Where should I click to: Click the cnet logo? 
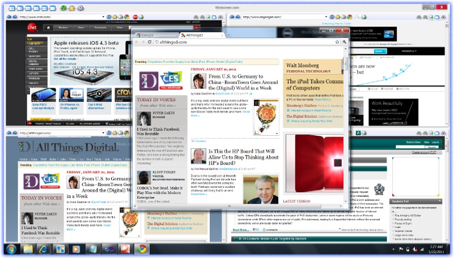tap(32, 28)
